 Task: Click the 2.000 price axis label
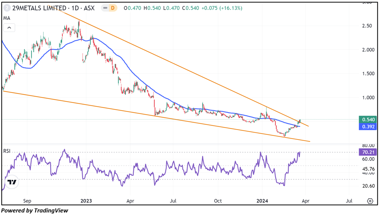tap(368, 50)
